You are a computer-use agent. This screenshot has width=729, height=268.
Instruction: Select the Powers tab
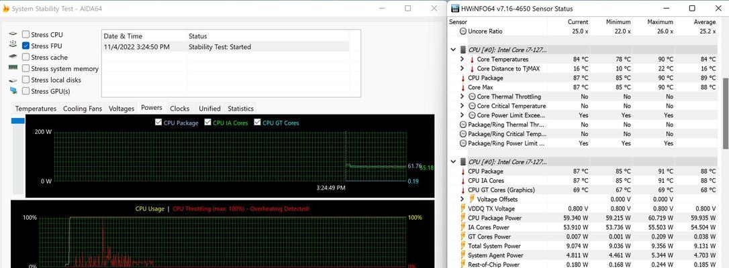pos(152,108)
